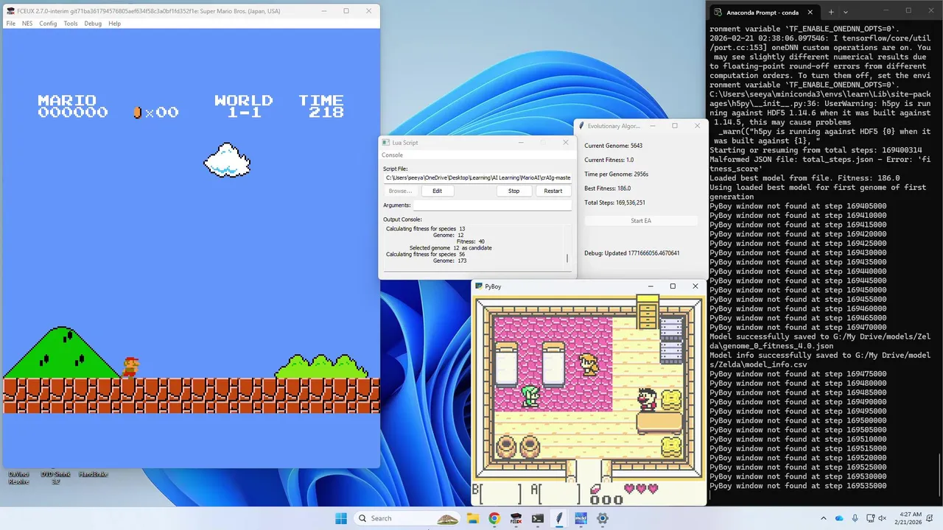The height and width of the screenshot is (530, 943).
Task: Click the 'Time per Genome: 2956s' text
Action: (616, 174)
